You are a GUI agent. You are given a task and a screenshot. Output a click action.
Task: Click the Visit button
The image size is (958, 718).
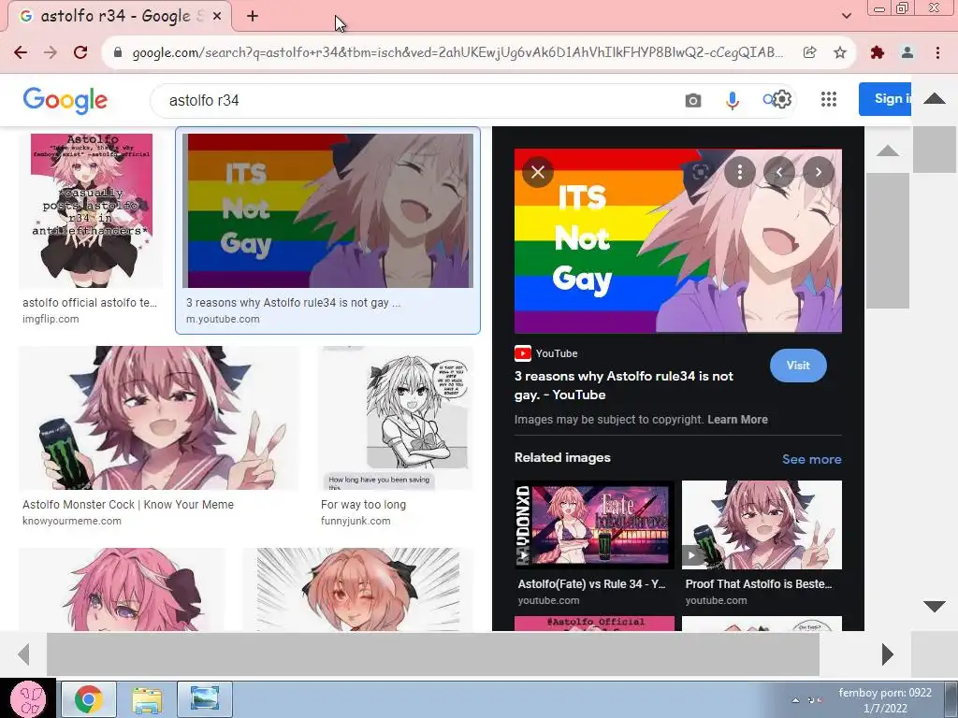click(x=798, y=366)
